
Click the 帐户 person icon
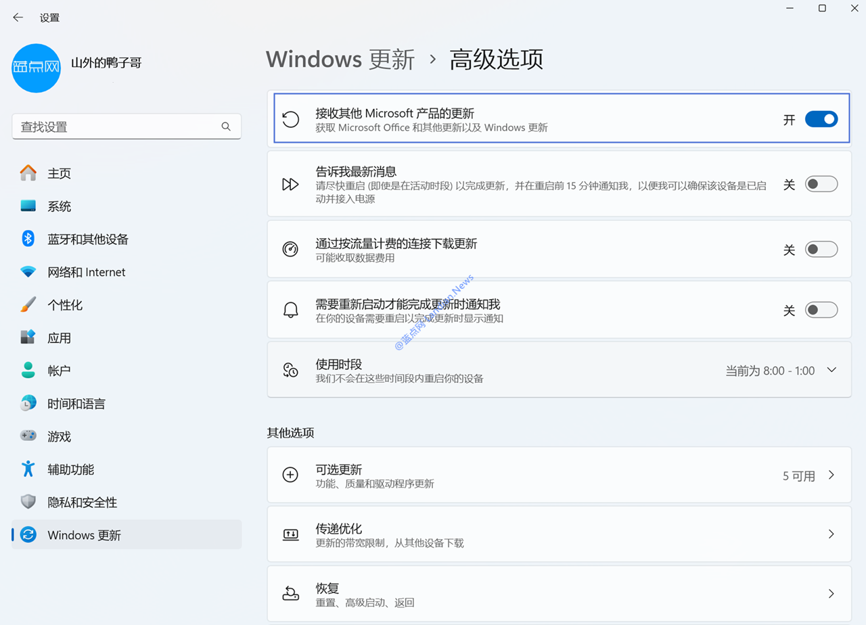(x=28, y=371)
